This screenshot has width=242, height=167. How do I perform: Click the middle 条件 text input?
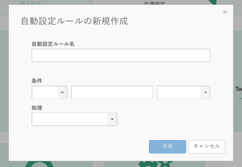tap(112, 92)
